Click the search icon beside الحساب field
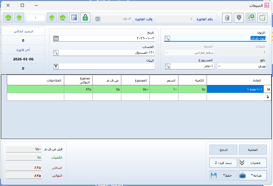Image resolution: width=273 pixels, height=186 pixels. [56, 53]
